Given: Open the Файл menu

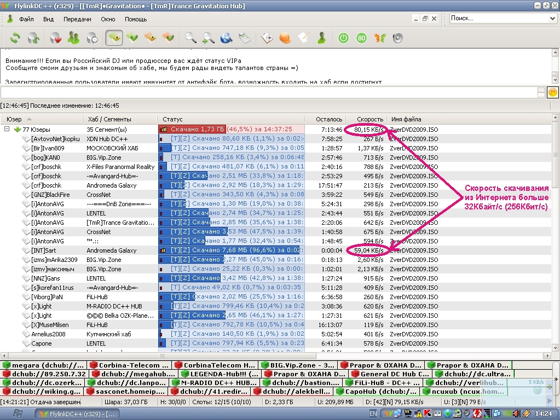Looking at the screenshot, I should (26, 19).
